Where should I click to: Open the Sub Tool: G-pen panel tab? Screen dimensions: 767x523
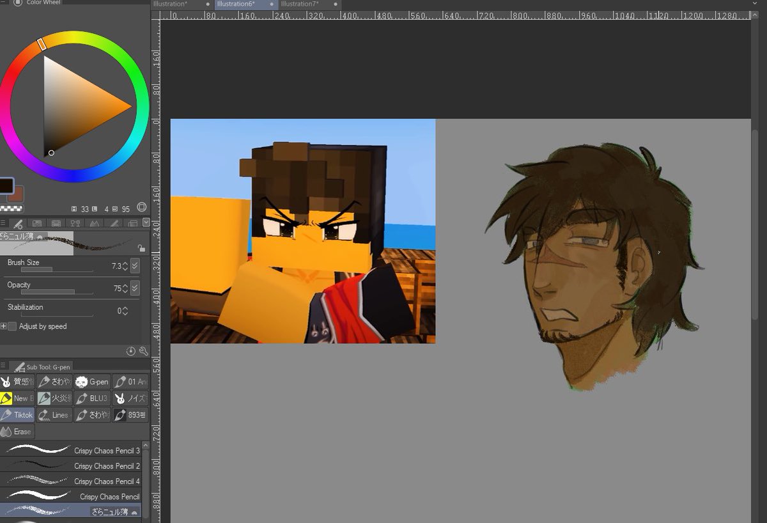[x=42, y=367]
